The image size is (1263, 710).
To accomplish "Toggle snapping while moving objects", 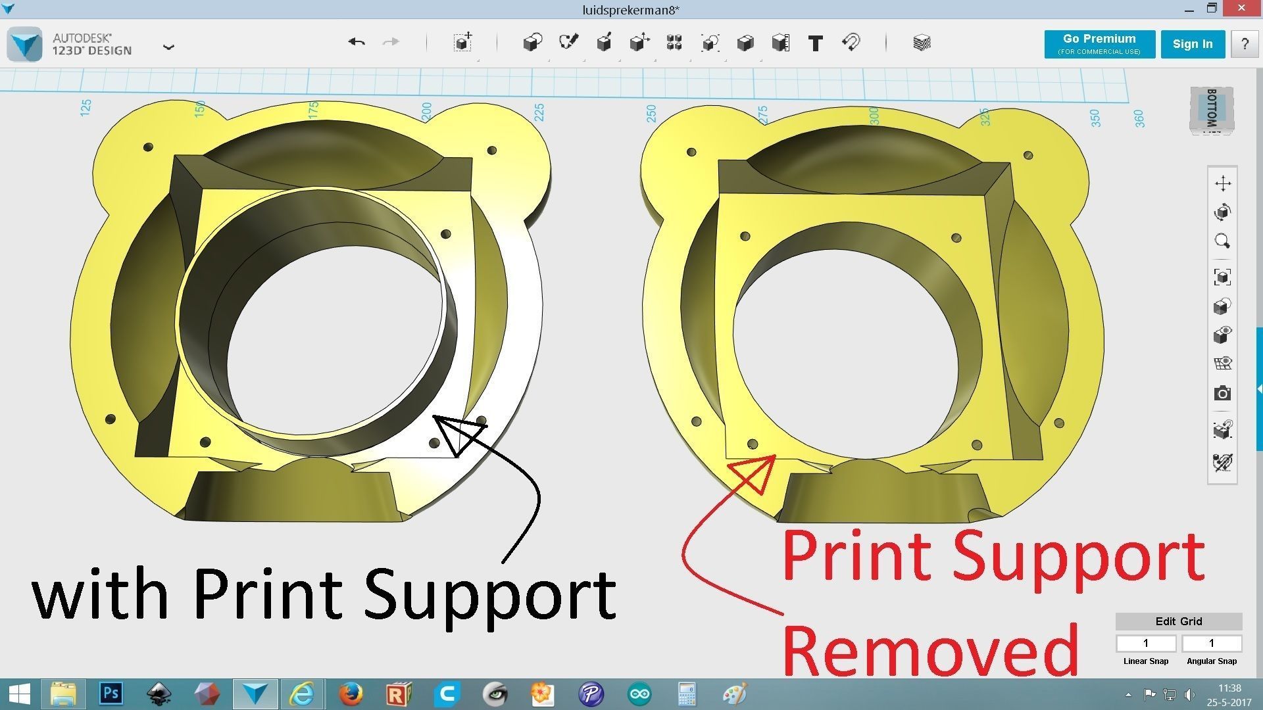I will [x=1222, y=430].
